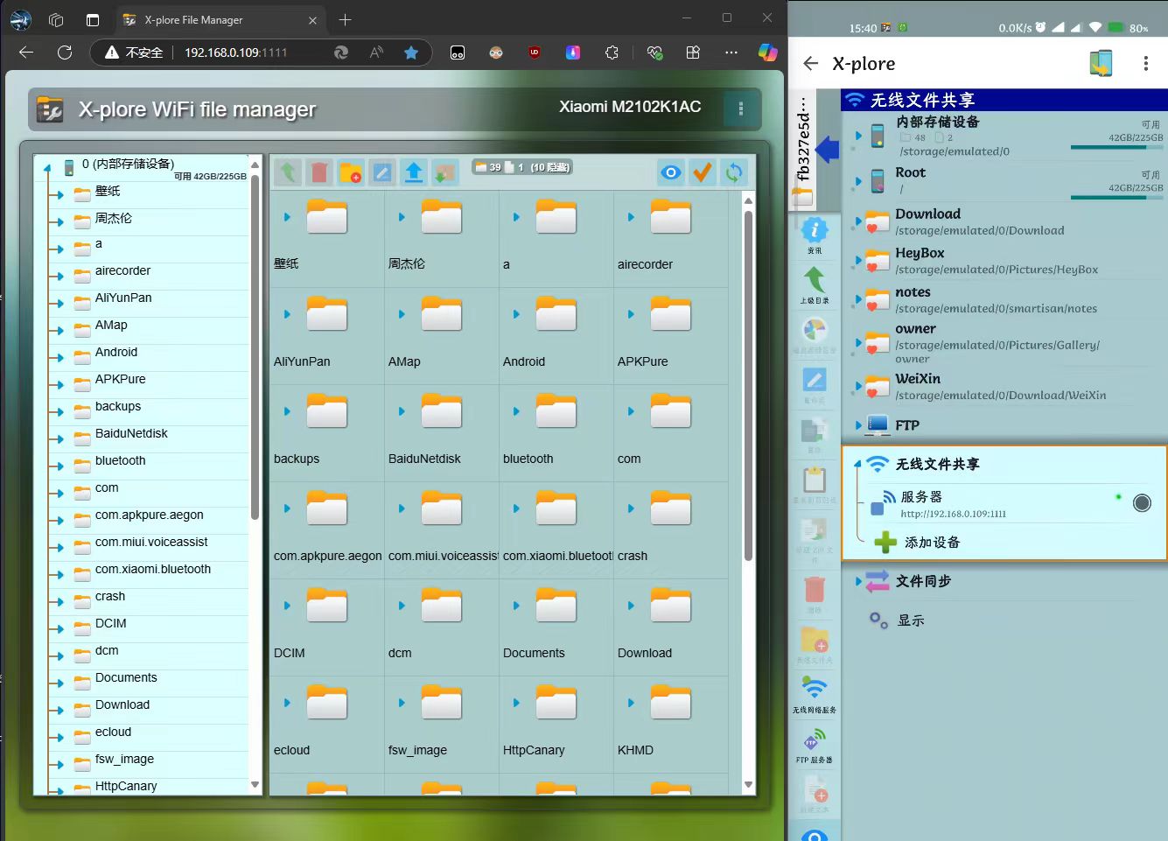Toggle the 服务器 server radio button on phone

[1142, 503]
